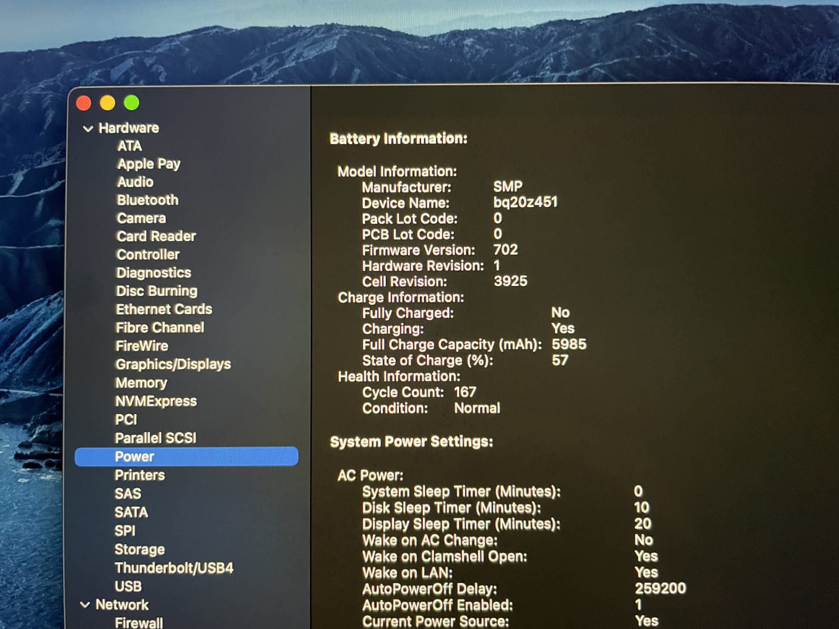This screenshot has width=839, height=629.
Task: Select the highlighted Power item
Action: tap(135, 456)
